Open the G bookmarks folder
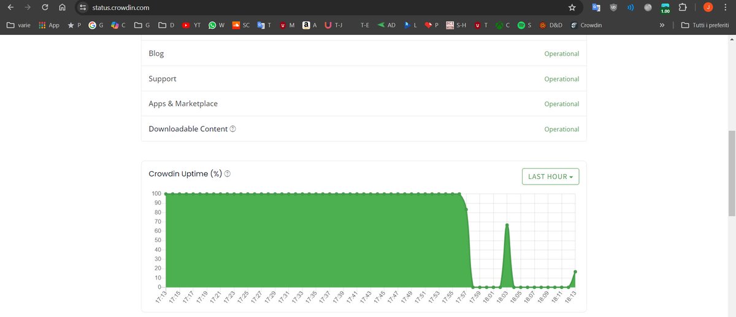The width and height of the screenshot is (736, 317). click(x=142, y=25)
